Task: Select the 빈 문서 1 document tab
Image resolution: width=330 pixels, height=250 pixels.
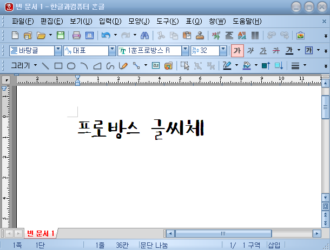Action: 41,233
